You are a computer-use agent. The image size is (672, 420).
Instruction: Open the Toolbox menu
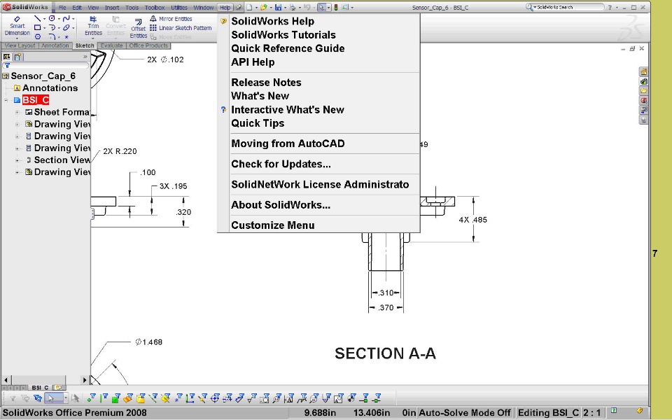pyautogui.click(x=155, y=7)
